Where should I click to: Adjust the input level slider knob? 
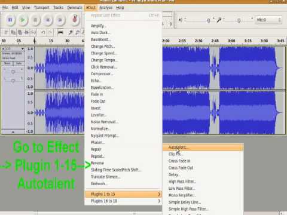tap(239, 20)
